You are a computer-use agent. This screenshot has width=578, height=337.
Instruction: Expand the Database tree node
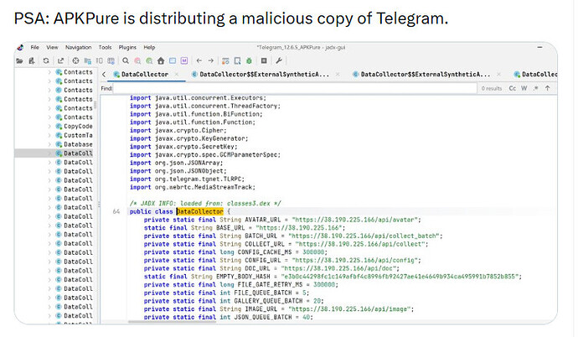click(x=49, y=144)
